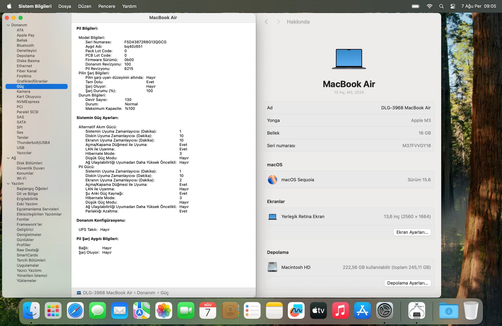
Task: Open Finder from the Dock
Action: [x=31, y=311]
